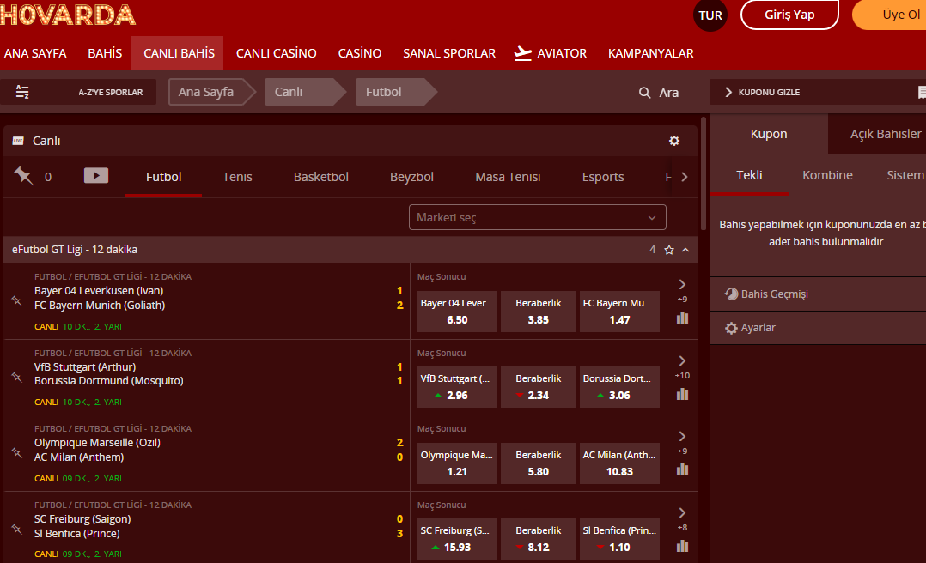The image size is (926, 563).
Task: Select the Tenis sport tab
Action: click(x=237, y=177)
